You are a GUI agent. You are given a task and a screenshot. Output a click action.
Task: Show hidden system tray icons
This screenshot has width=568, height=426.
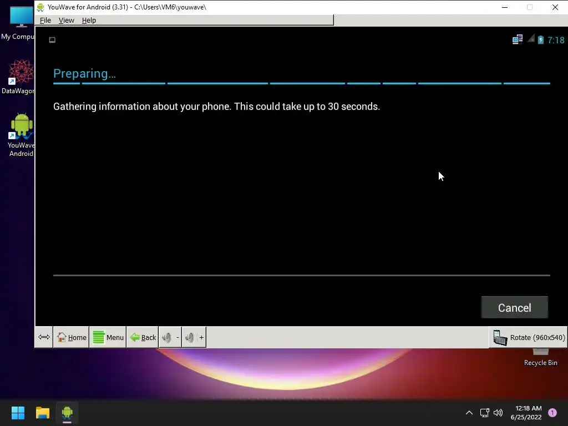(469, 413)
